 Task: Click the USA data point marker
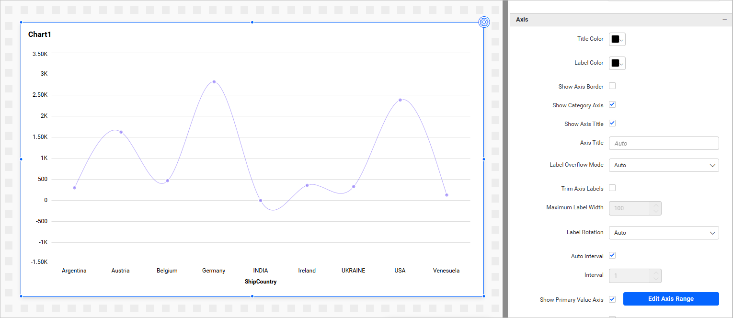click(x=400, y=100)
